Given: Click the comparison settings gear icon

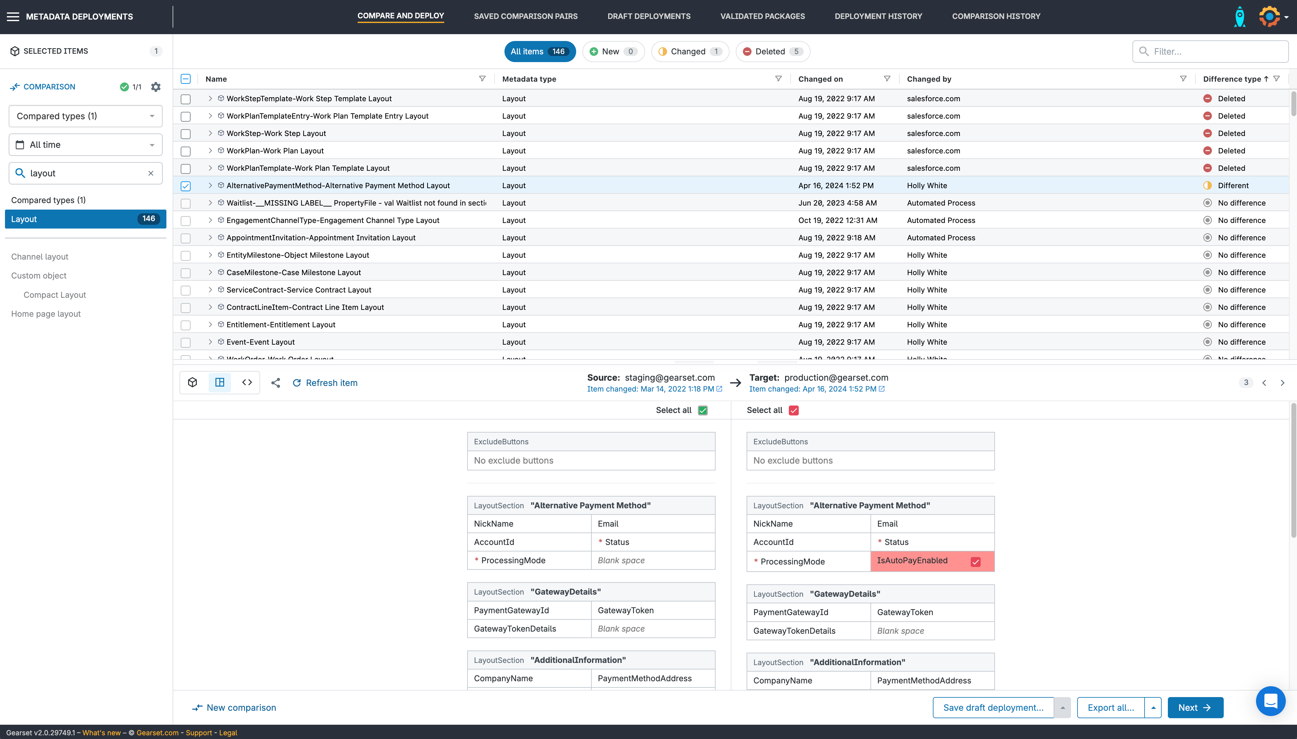Looking at the screenshot, I should tap(156, 87).
